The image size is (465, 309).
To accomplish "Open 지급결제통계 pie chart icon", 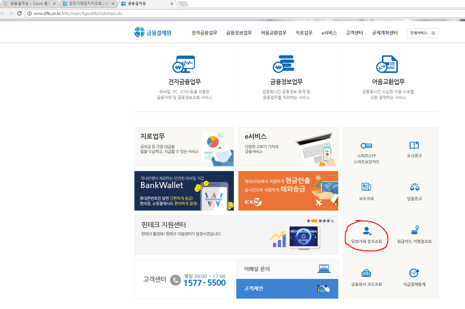I will [x=414, y=273].
